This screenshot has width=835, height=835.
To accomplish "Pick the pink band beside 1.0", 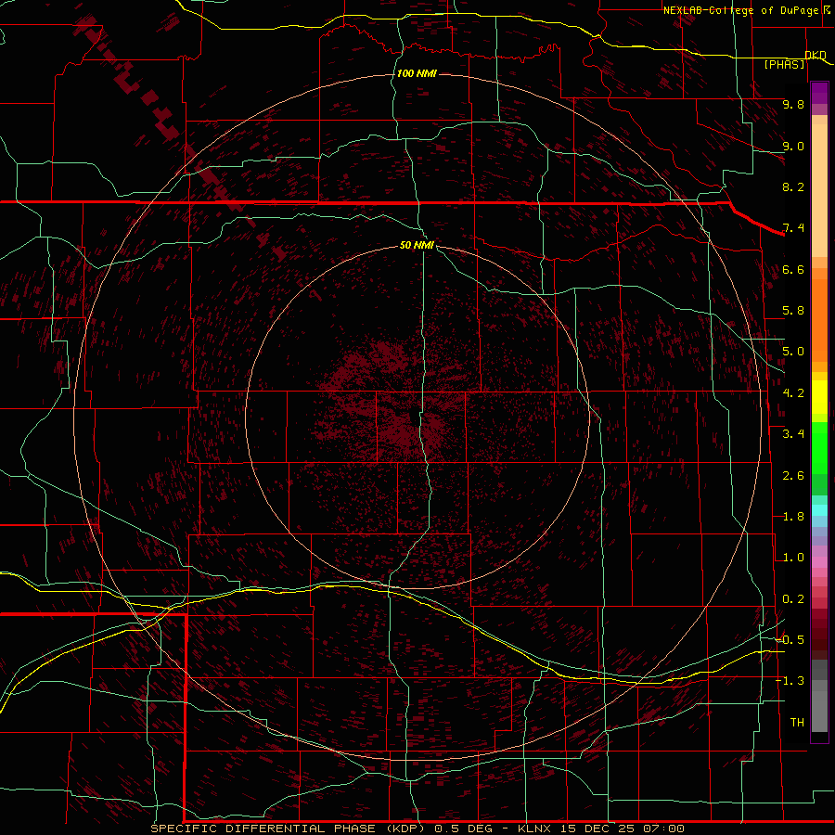I will point(819,562).
